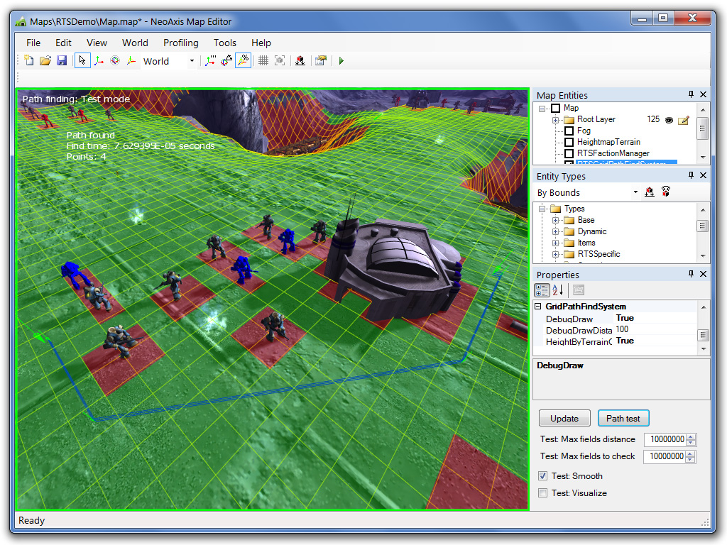Click the Path test button
The height and width of the screenshot is (545, 727).
pyautogui.click(x=623, y=419)
